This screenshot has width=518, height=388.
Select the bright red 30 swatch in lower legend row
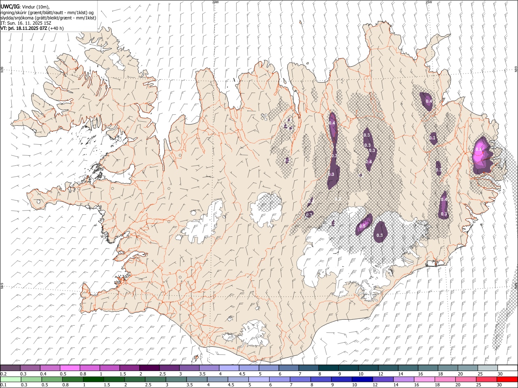pos(507,380)
